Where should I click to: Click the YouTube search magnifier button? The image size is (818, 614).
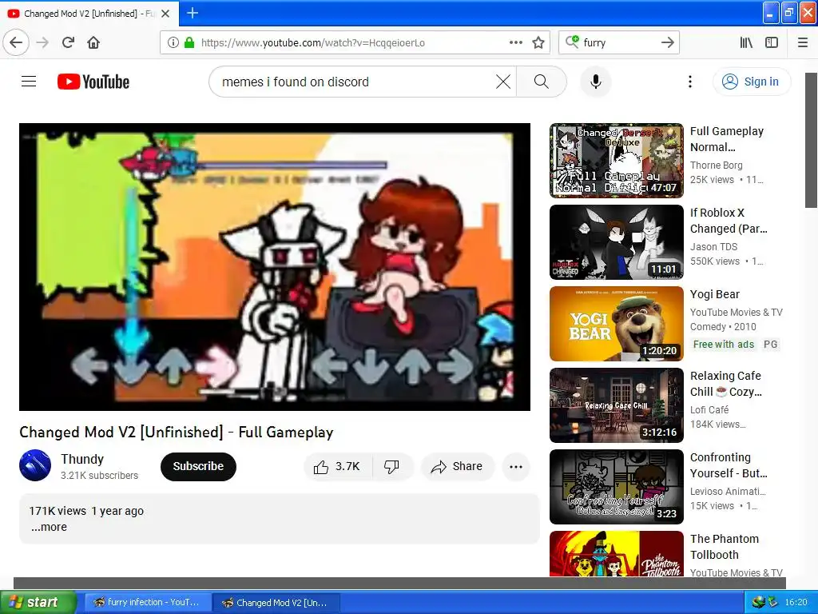pos(542,82)
